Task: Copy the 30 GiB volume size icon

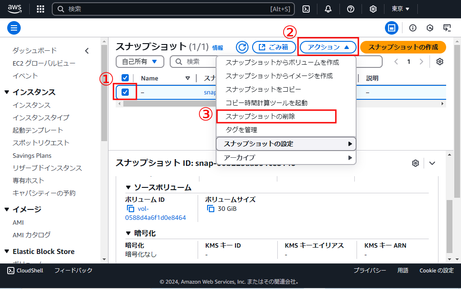Action: tap(211, 209)
